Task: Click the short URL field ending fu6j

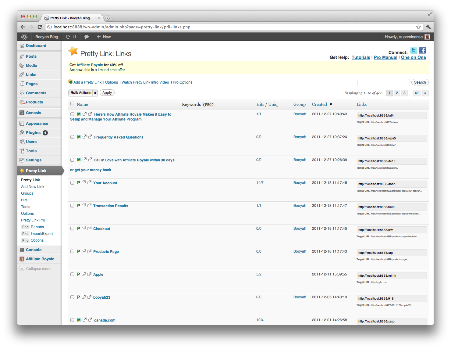Action: (392, 115)
